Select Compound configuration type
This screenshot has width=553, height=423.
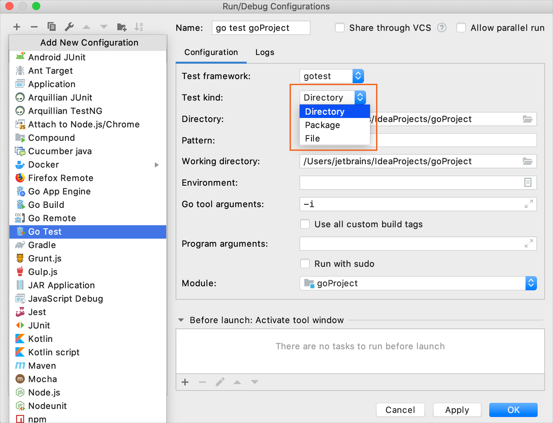click(88, 138)
